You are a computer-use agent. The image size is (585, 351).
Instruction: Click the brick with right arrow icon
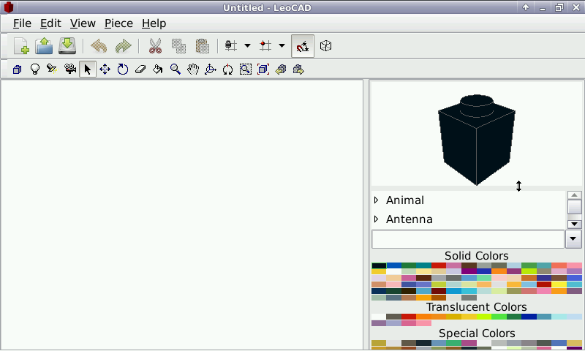298,69
